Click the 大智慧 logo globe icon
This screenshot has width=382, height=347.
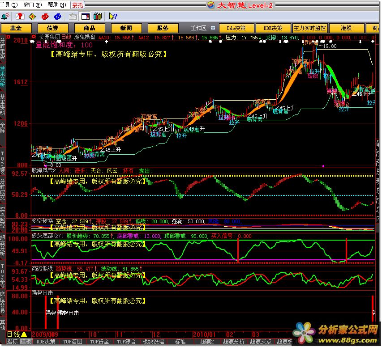(x=211, y=5)
